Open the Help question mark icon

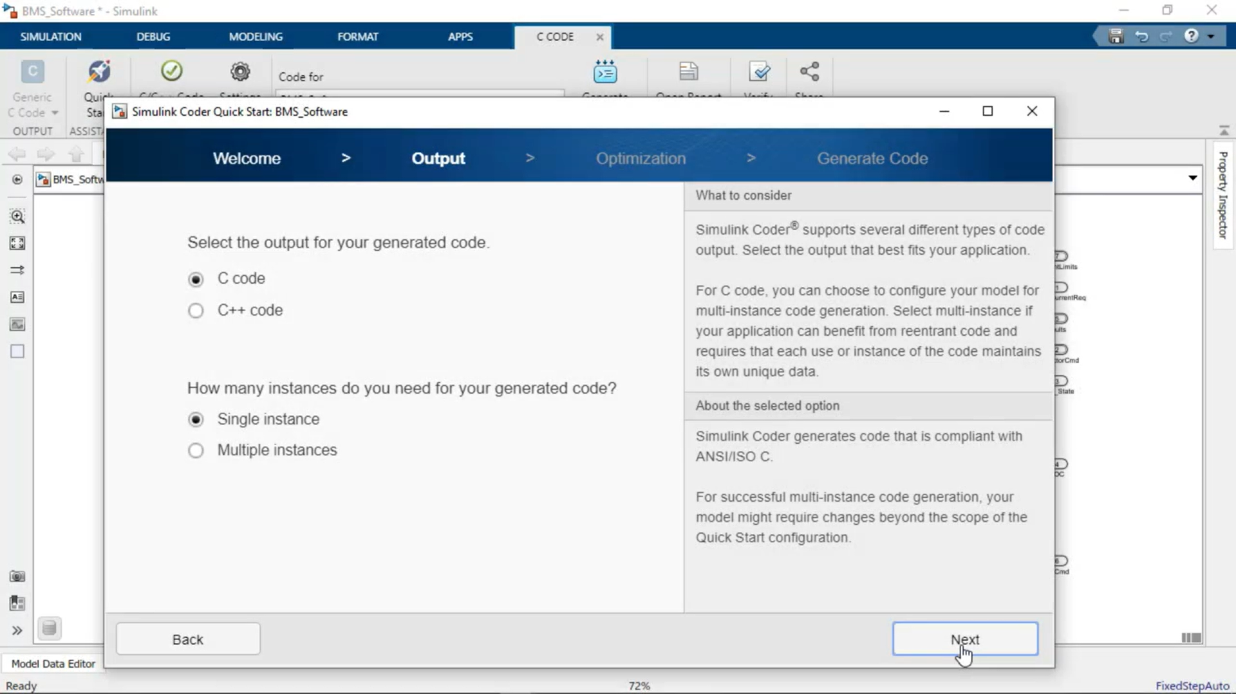[1191, 36]
